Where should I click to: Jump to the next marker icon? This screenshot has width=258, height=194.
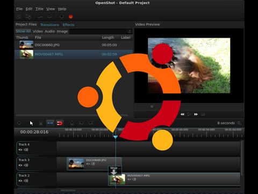[x=91, y=123]
